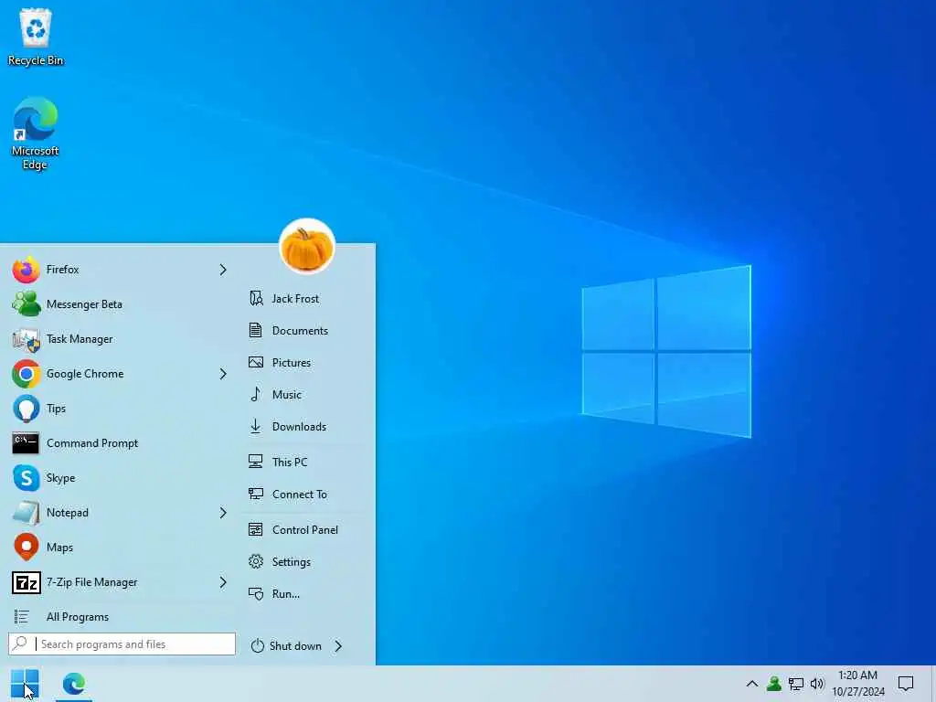The height and width of the screenshot is (702, 936).
Task: Open the volume speaker tray icon
Action: (817, 684)
